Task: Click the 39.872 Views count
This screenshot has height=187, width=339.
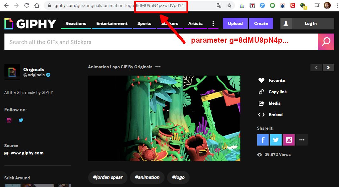Action: pos(277,154)
